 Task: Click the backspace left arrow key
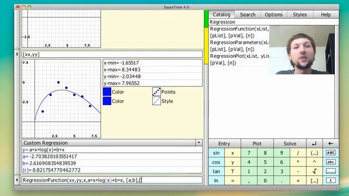coord(330,144)
